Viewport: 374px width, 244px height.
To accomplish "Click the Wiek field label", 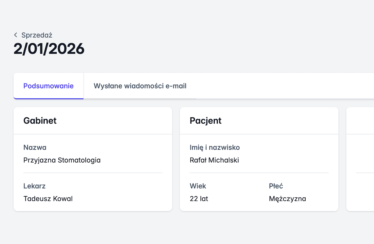I will 198,186.
